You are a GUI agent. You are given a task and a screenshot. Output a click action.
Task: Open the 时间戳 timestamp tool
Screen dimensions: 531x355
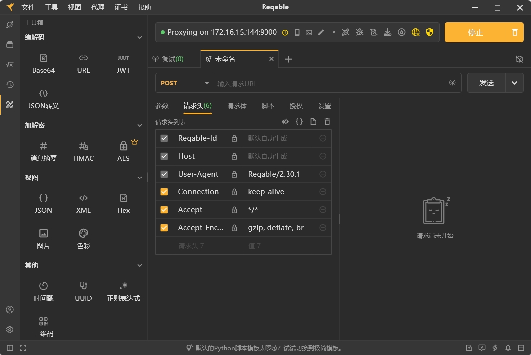pos(43,292)
